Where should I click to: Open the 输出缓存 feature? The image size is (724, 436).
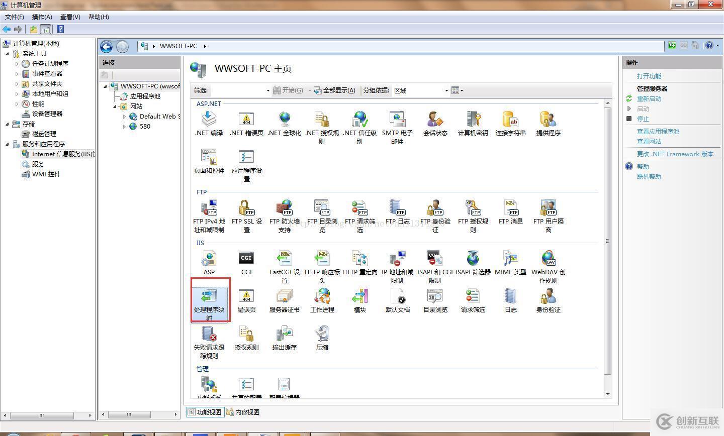pyautogui.click(x=285, y=338)
